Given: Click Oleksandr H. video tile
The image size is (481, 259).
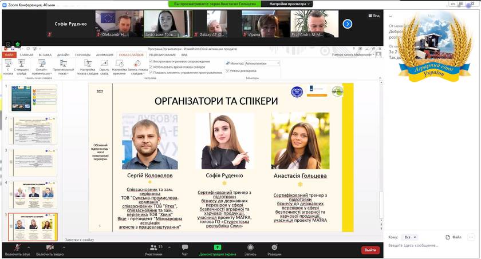Looking at the screenshot, I should click(119, 24).
